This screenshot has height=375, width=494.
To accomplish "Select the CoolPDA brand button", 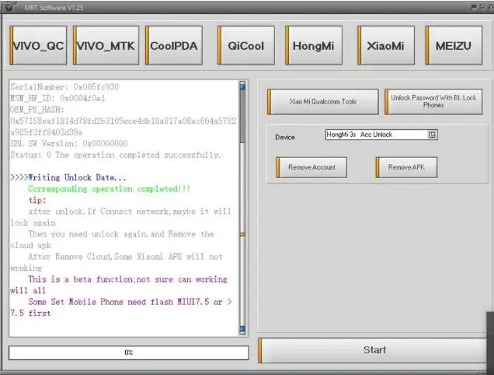I will [x=174, y=46].
